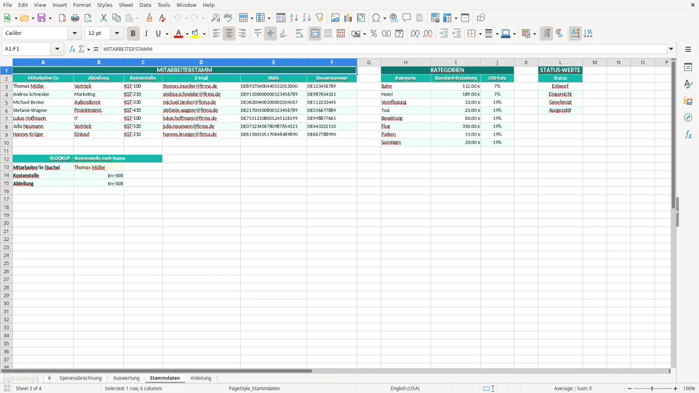This screenshot has width=699, height=393.
Task: Click the background color yellow swatch
Action: pos(196,34)
